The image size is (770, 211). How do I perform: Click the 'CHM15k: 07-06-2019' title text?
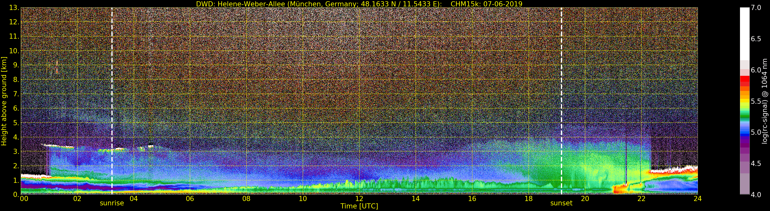486,4
